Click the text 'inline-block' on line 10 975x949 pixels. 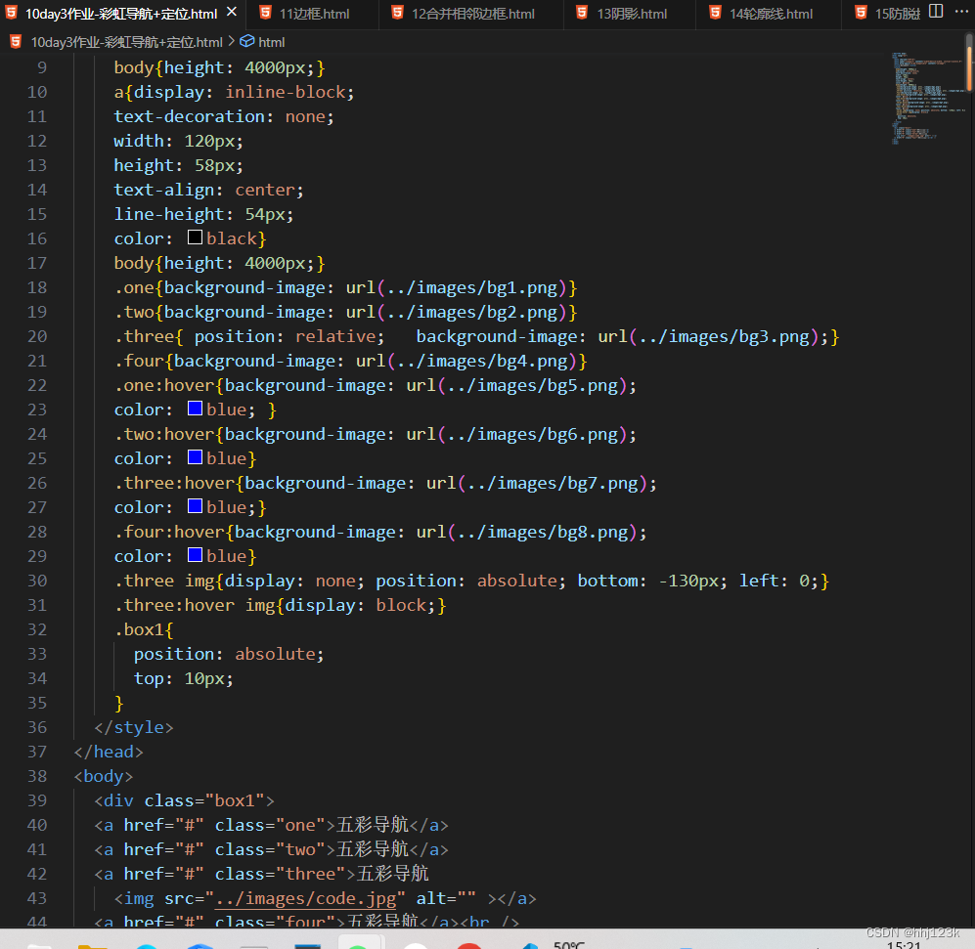(x=285, y=92)
